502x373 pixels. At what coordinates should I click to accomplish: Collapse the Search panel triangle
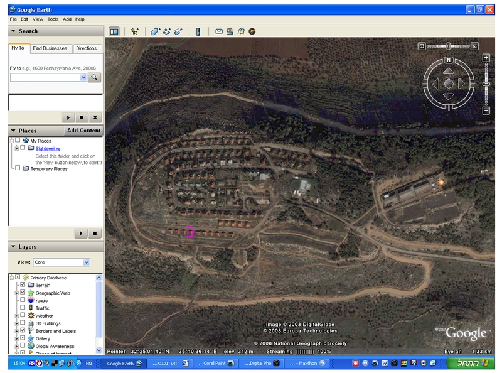coord(13,31)
